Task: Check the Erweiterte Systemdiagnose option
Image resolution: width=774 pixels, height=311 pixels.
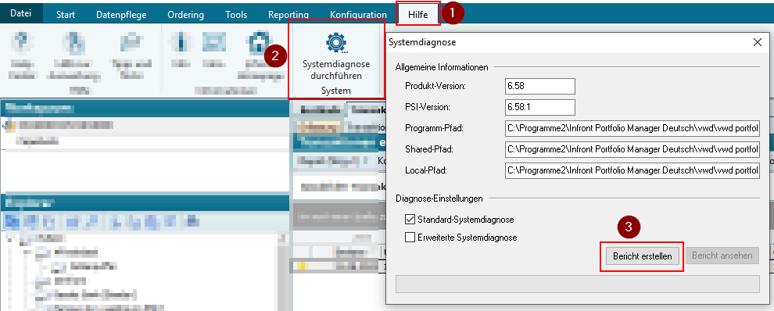Action: coord(410,238)
